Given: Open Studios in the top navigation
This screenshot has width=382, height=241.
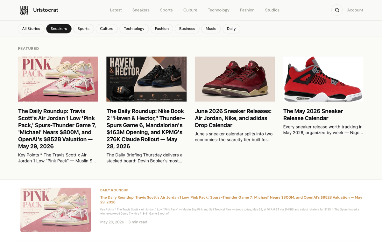Looking at the screenshot, I should [x=272, y=10].
